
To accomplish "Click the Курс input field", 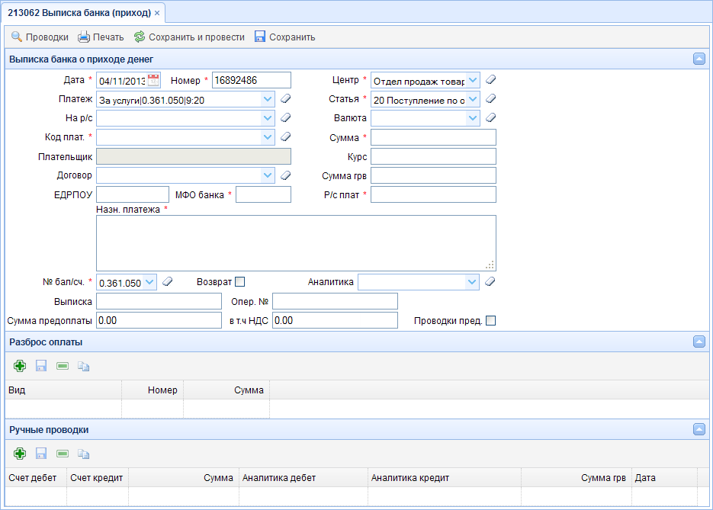I will pyautogui.click(x=433, y=156).
